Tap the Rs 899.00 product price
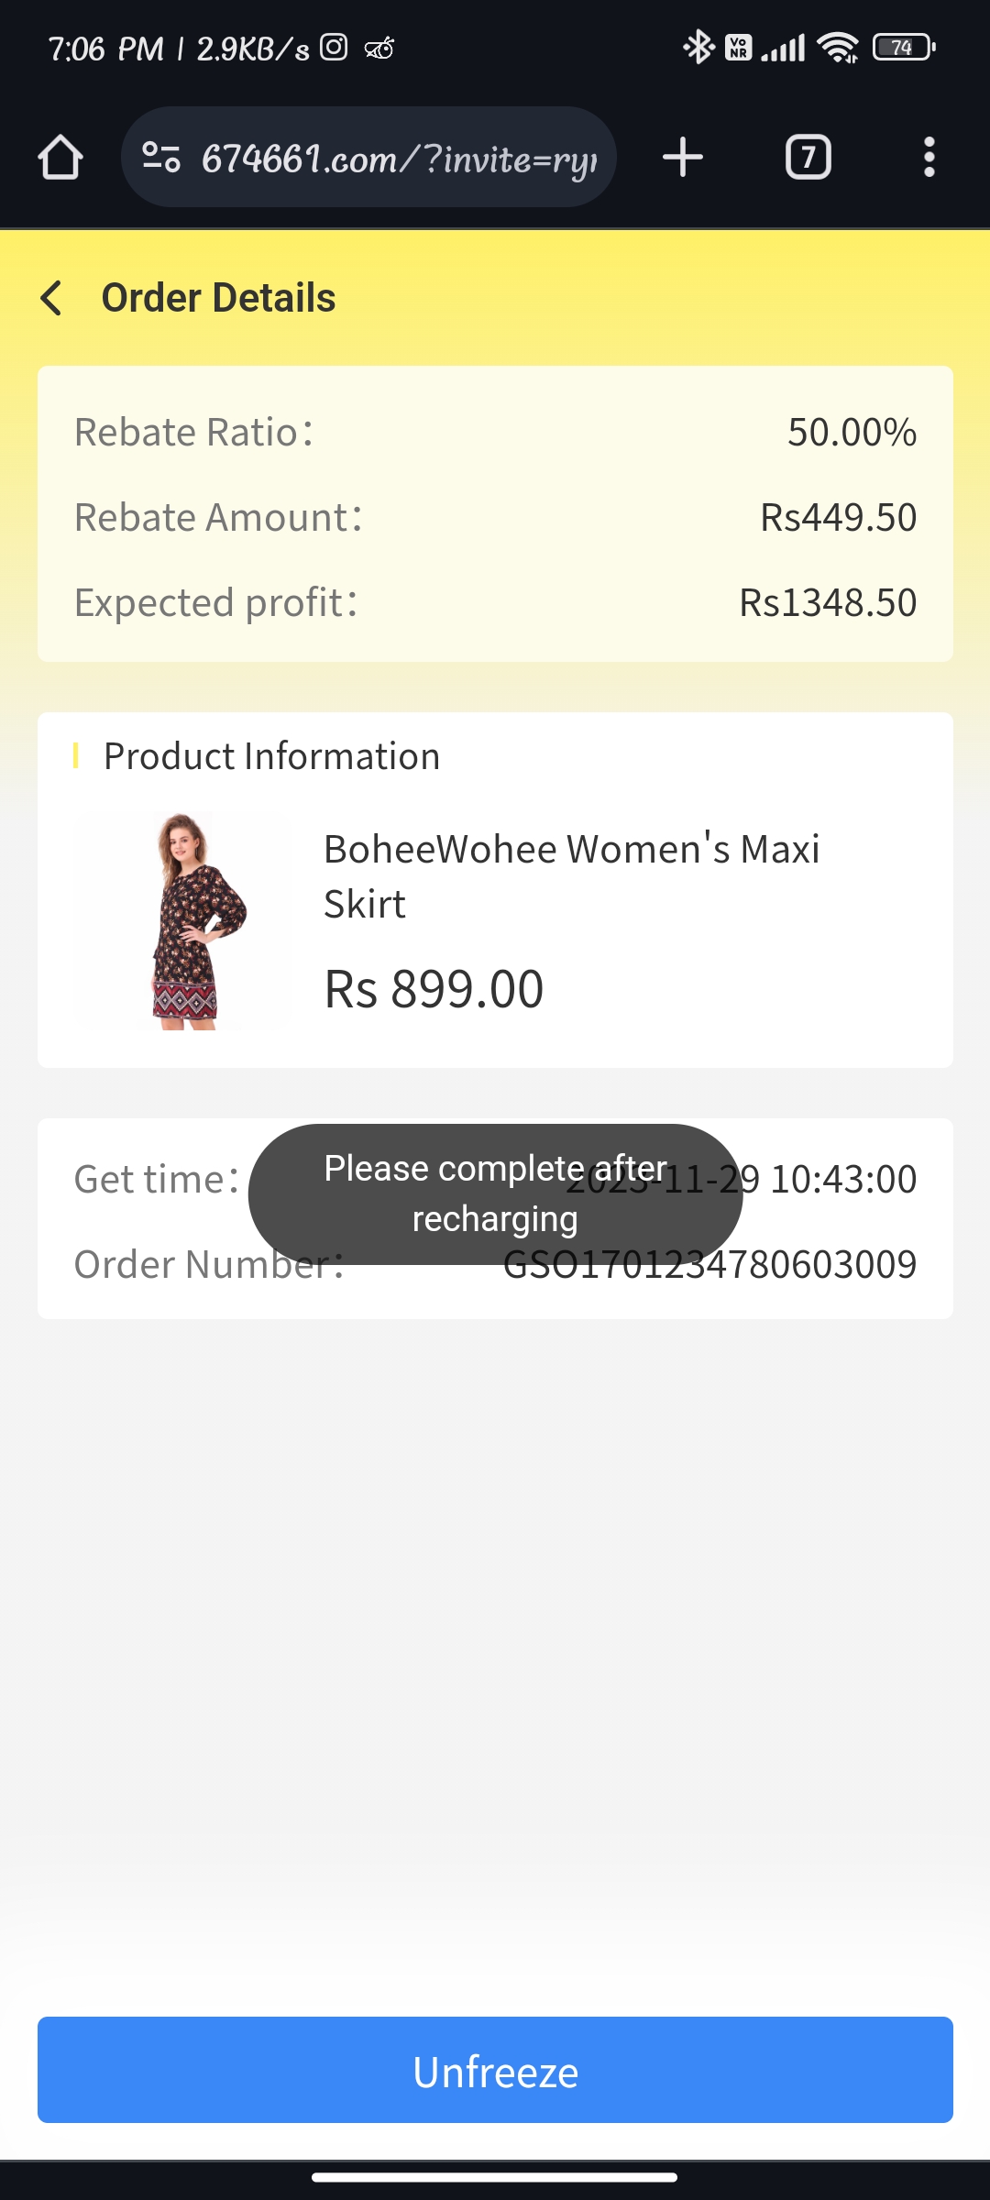 [x=434, y=990]
